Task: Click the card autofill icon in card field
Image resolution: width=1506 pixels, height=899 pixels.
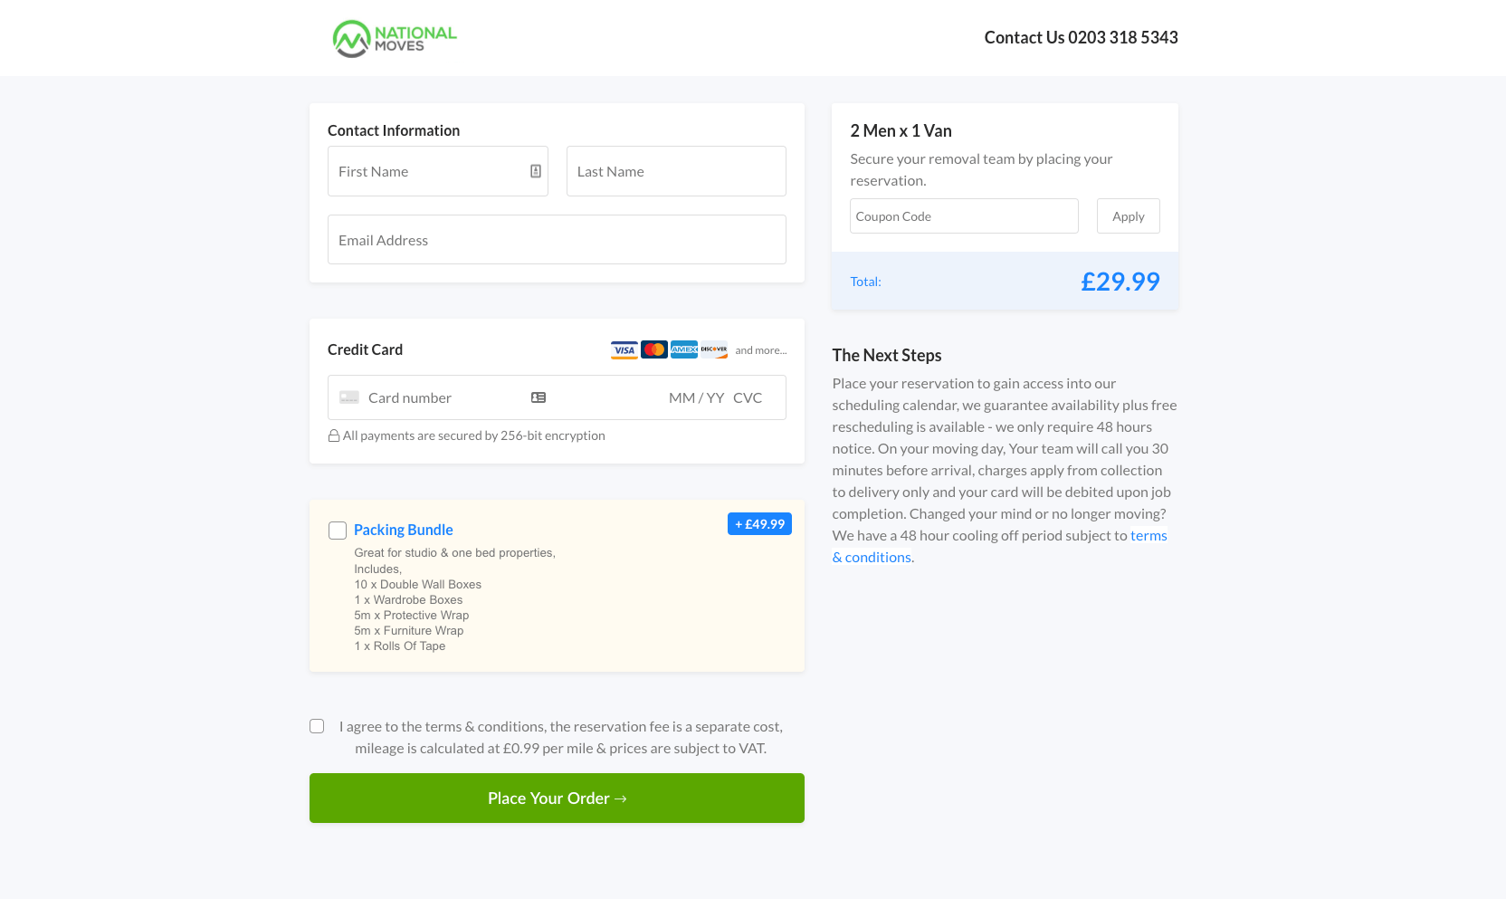Action: [x=539, y=397]
